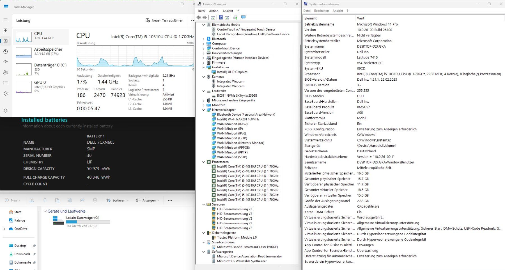505x270 pixels.
Task: Select Intel(R) UHD Graphics device
Action: pyautogui.click(x=232, y=72)
